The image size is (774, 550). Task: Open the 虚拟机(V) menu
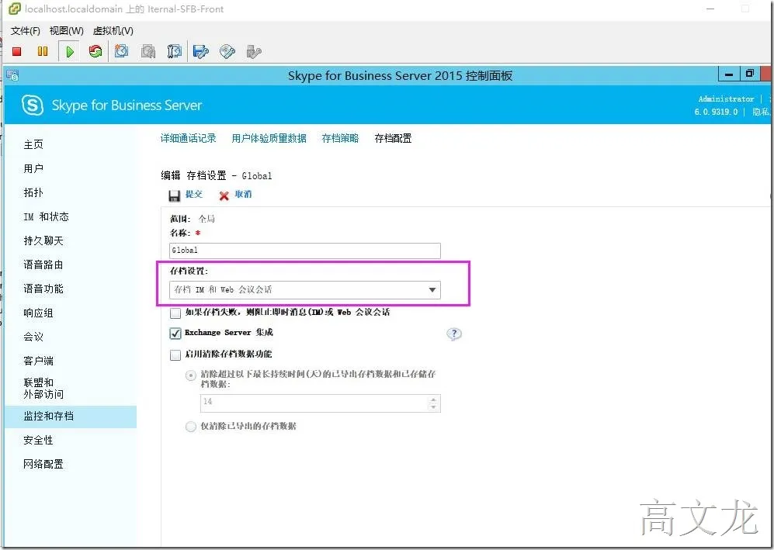click(113, 31)
